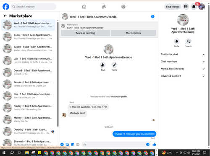The width and height of the screenshot is (210, 156).
Task: Click the 'Message sent' bubble
Action: click(77, 113)
